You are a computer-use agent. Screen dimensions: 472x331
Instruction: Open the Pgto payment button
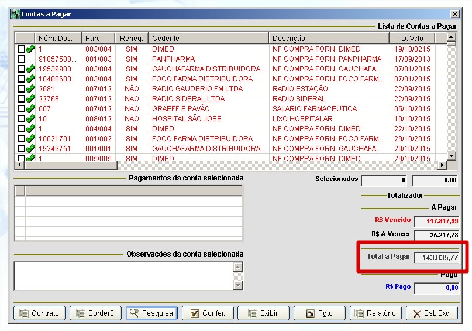(x=319, y=313)
